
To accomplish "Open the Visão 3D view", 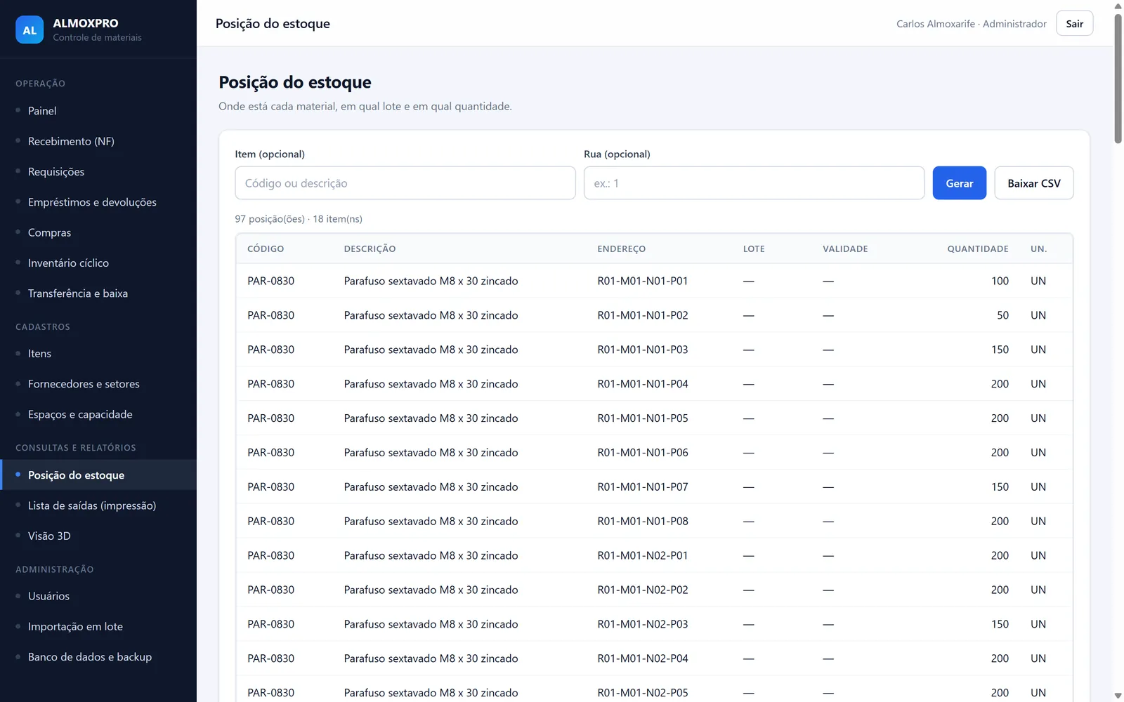I will (49, 536).
